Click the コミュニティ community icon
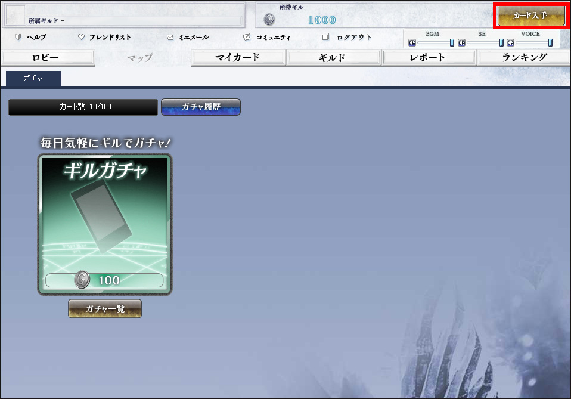The height and width of the screenshot is (399, 571). click(247, 37)
